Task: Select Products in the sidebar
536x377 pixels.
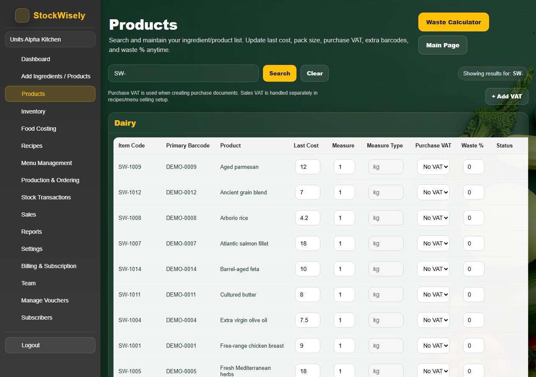Action: pos(50,94)
